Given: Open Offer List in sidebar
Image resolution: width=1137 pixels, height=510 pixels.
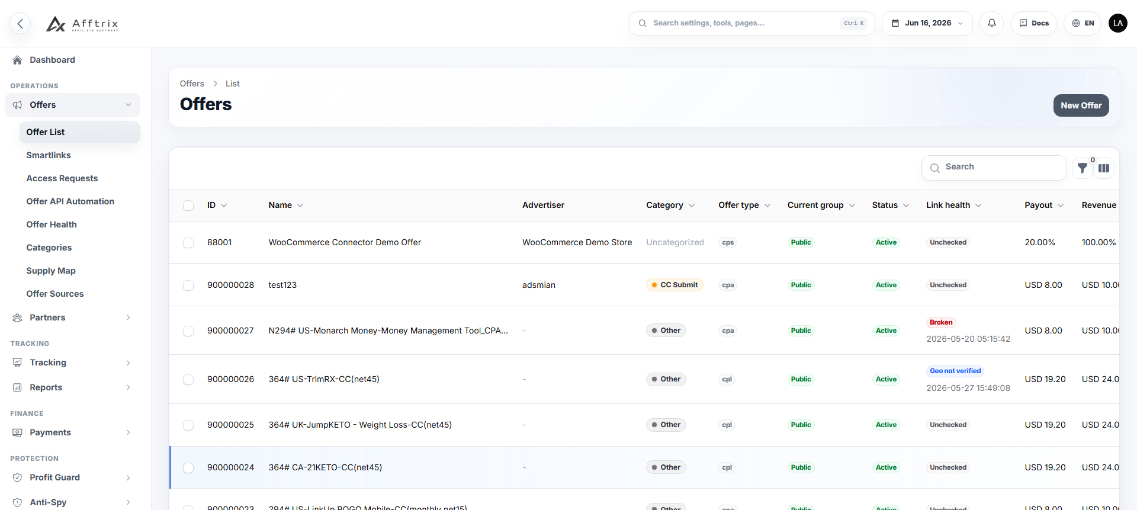Looking at the screenshot, I should point(80,132).
